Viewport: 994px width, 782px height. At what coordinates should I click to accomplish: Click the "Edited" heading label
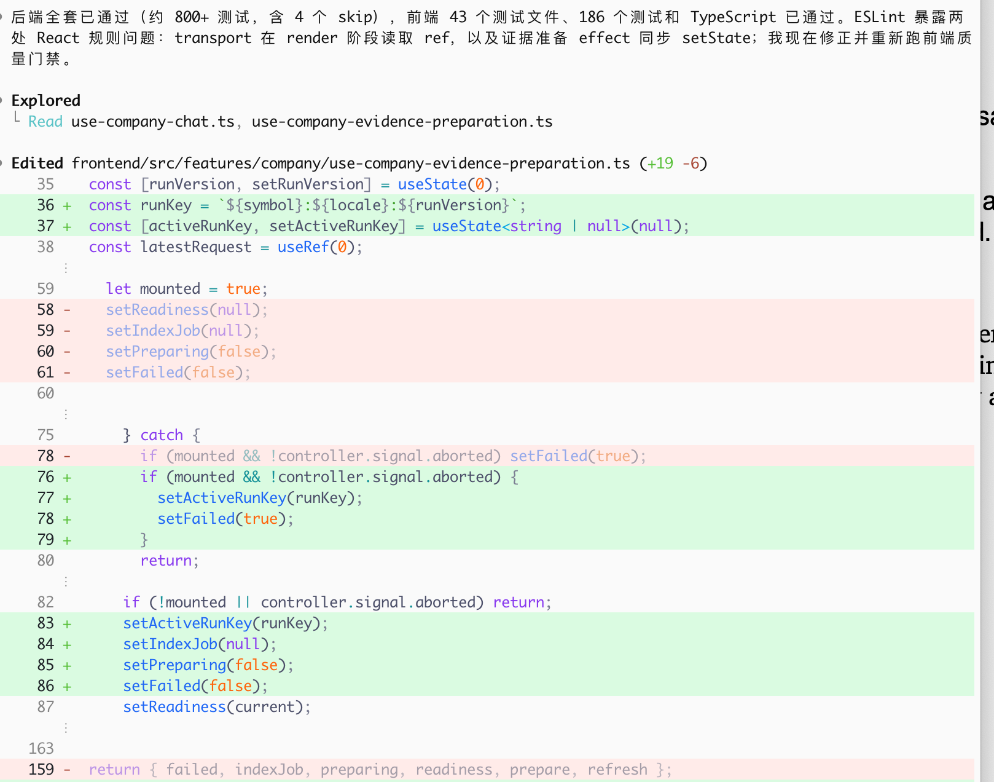click(37, 163)
